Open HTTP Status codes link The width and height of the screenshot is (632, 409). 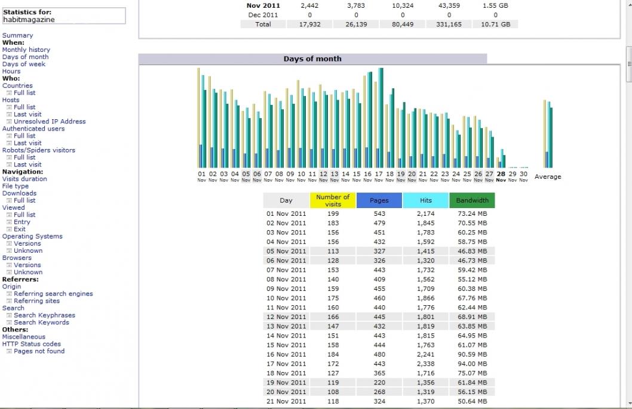point(32,344)
